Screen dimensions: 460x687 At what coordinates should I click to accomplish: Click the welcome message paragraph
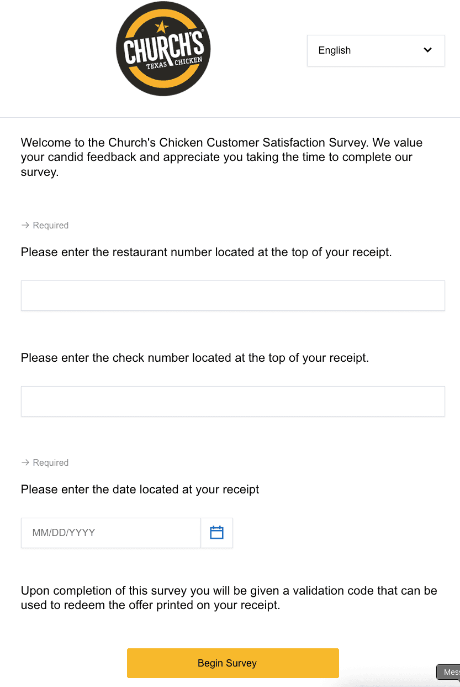click(x=221, y=157)
